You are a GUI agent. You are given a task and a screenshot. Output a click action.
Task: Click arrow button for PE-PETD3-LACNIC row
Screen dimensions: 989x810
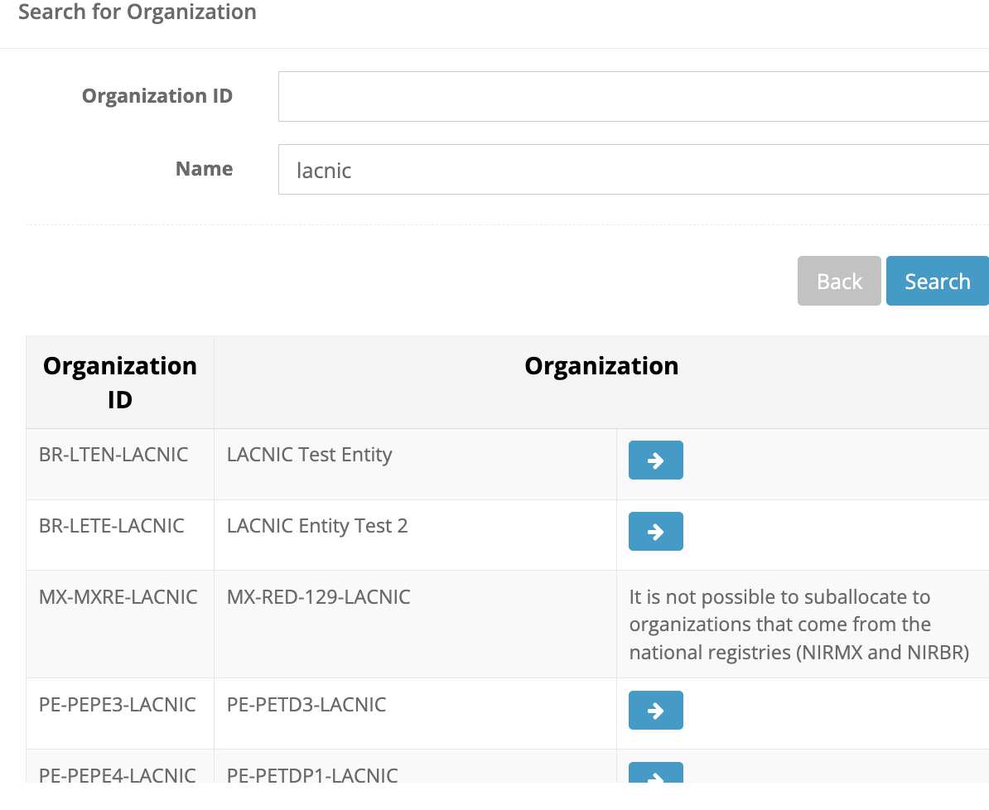(655, 711)
